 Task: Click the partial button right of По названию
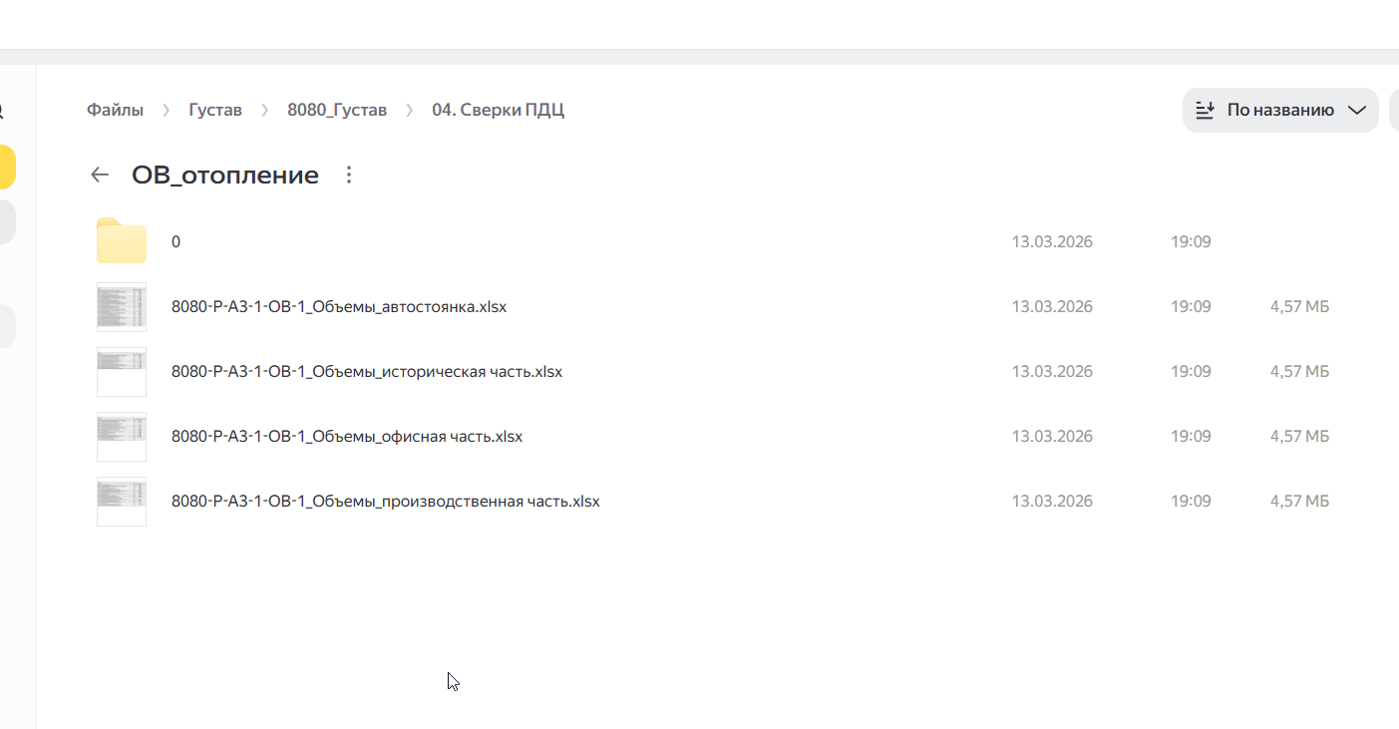point(1394,110)
